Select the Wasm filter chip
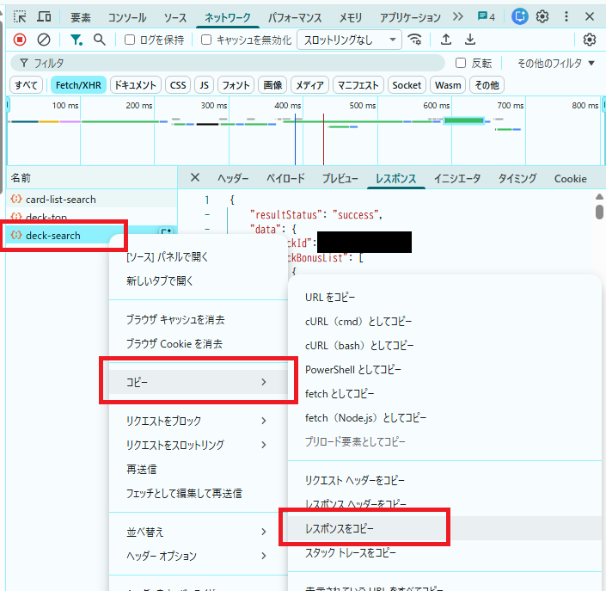 coord(448,85)
